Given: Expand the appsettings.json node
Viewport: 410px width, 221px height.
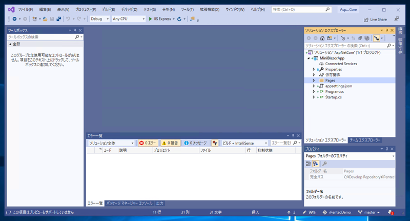Looking at the screenshot, I should (314, 86).
